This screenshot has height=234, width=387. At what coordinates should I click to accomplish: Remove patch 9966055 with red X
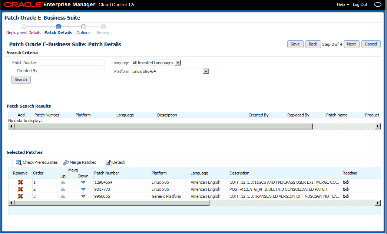coord(20,196)
